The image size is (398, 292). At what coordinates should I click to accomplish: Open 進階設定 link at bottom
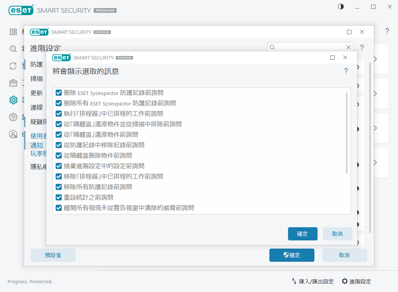pyautogui.click(x=360, y=282)
